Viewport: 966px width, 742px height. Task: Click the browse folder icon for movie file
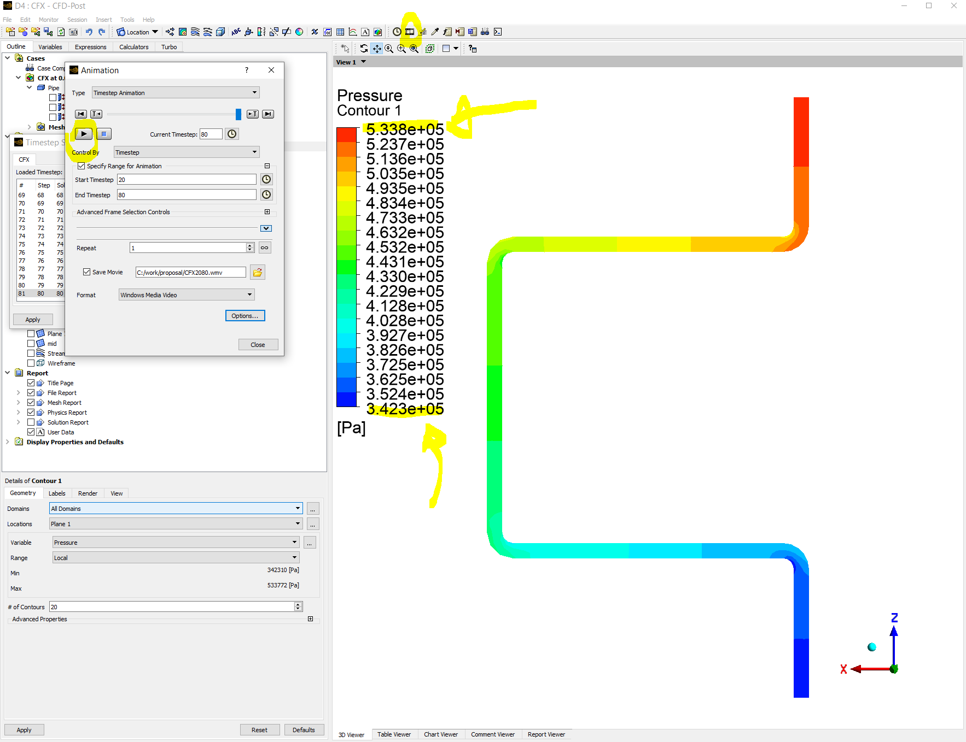[258, 272]
